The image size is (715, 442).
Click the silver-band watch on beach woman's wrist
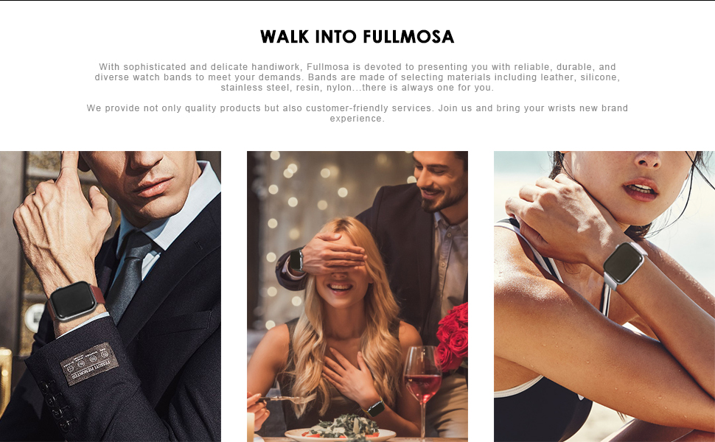click(623, 264)
